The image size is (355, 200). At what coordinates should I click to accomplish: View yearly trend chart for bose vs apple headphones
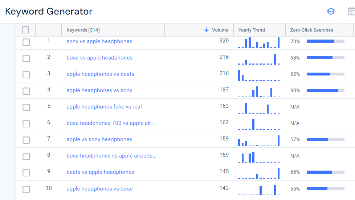point(259,59)
